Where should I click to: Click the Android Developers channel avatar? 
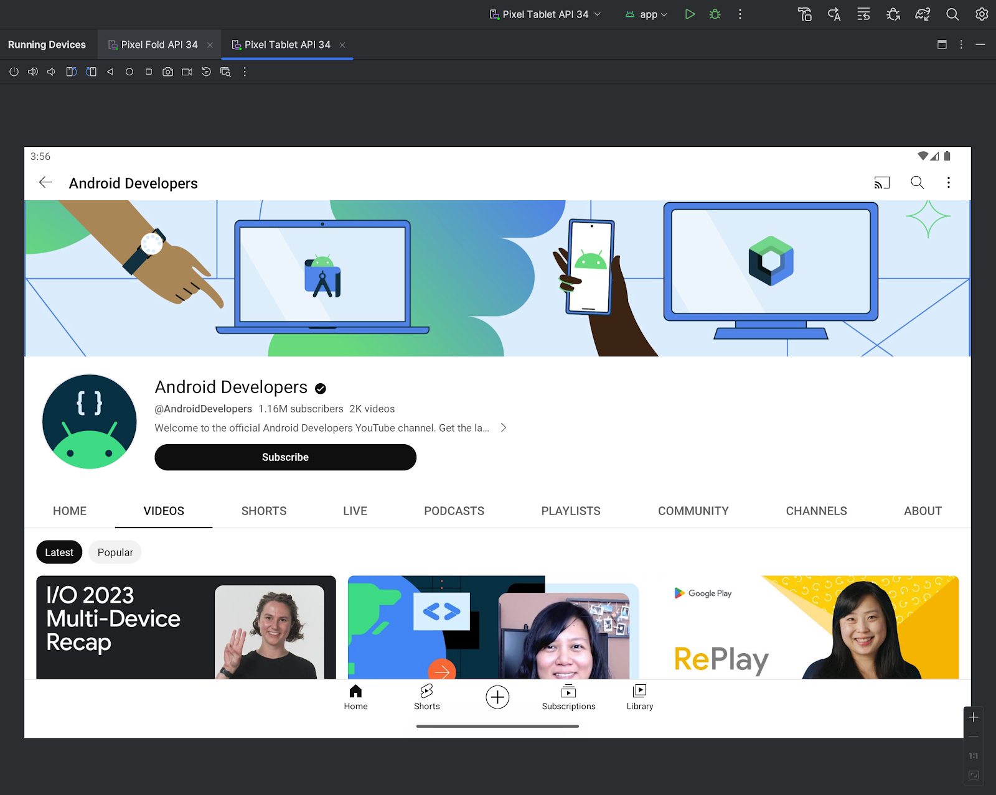click(90, 422)
